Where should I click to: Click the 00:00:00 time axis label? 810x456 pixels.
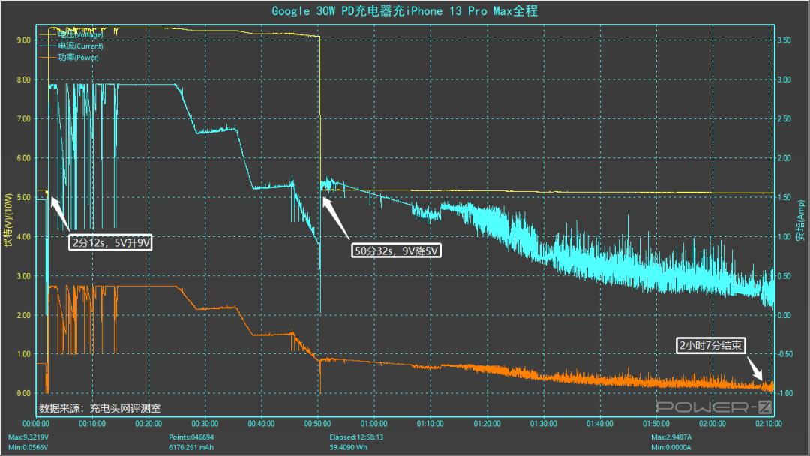pyautogui.click(x=36, y=424)
